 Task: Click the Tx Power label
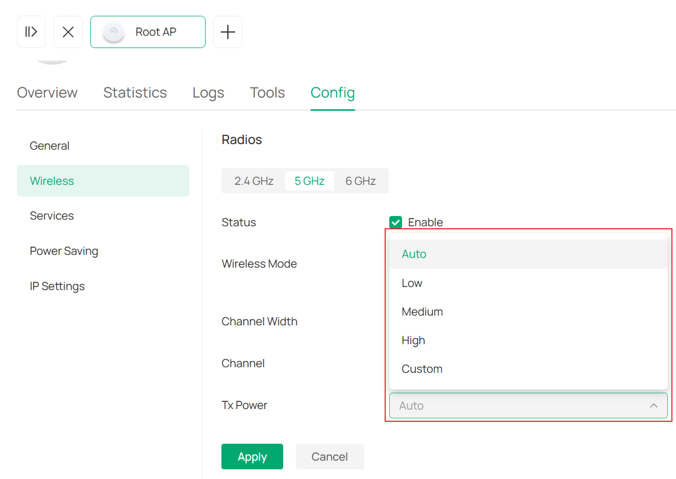tap(244, 405)
